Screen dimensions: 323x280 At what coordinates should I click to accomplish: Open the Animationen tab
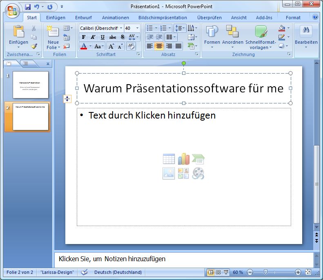point(115,18)
